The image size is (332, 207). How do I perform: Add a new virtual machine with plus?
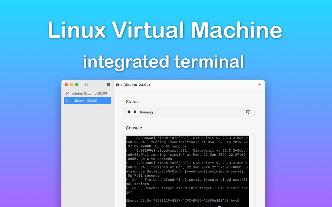pos(260,84)
